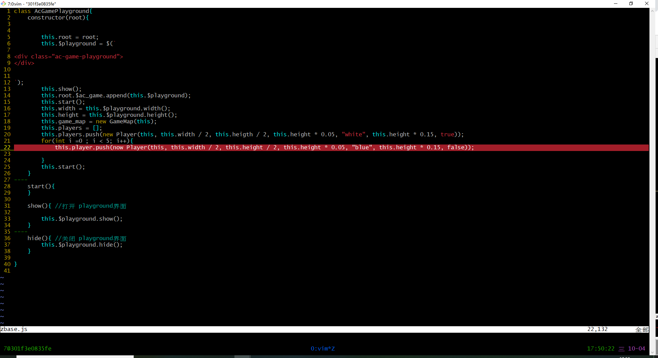Minimize the vim terminal window

(616, 4)
